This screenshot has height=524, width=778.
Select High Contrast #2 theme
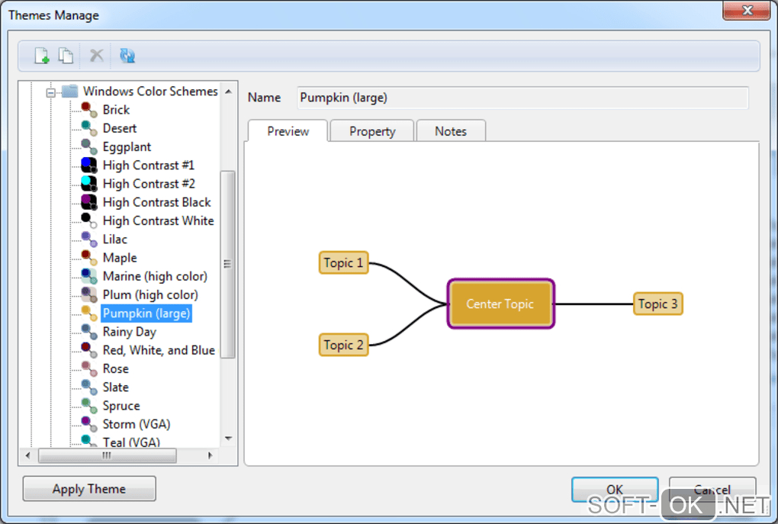point(149,184)
